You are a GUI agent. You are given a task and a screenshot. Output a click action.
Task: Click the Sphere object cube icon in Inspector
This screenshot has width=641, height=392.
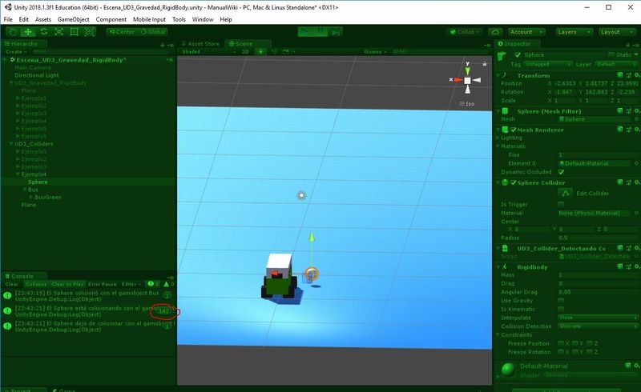point(502,56)
